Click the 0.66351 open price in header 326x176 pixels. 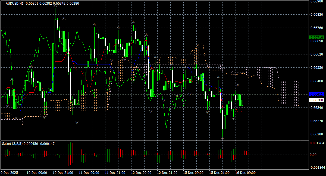coord(32,4)
